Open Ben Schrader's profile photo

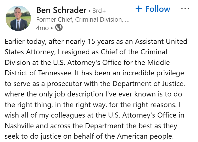click(x=18, y=18)
